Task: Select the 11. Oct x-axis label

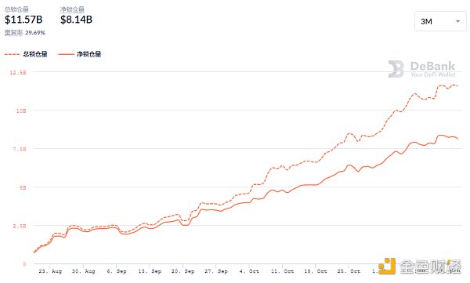Action: pyautogui.click(x=282, y=271)
